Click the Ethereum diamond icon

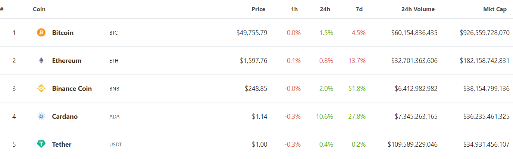pos(41,61)
